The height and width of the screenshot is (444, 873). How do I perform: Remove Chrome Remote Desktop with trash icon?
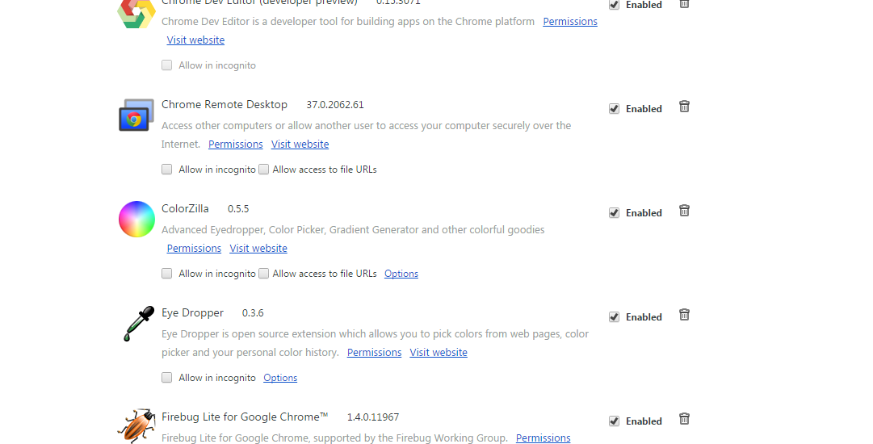pyautogui.click(x=684, y=107)
